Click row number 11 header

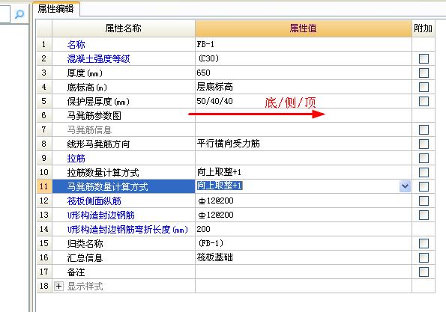click(x=44, y=186)
